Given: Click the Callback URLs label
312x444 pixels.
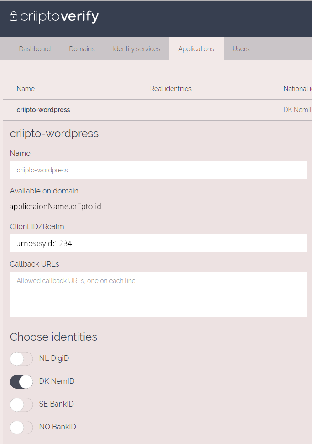Looking at the screenshot, I should [x=35, y=264].
